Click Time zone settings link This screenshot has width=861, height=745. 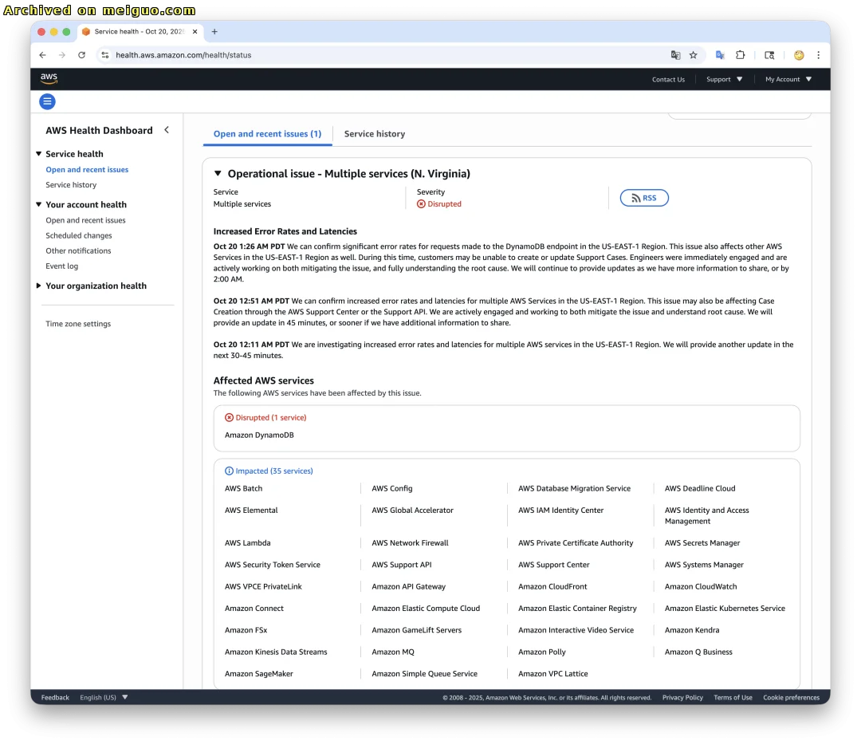[x=78, y=324]
